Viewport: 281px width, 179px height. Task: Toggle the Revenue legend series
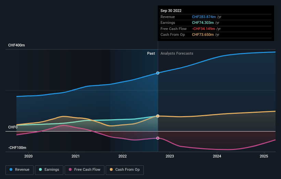click(20, 170)
